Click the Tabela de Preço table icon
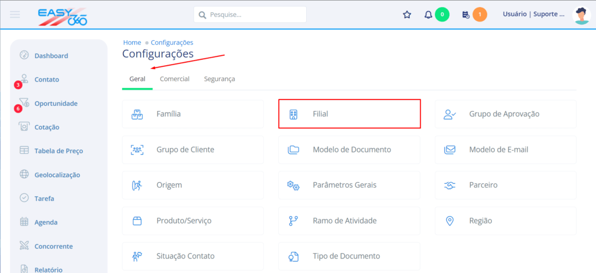This screenshot has height=273, width=596. click(24, 150)
